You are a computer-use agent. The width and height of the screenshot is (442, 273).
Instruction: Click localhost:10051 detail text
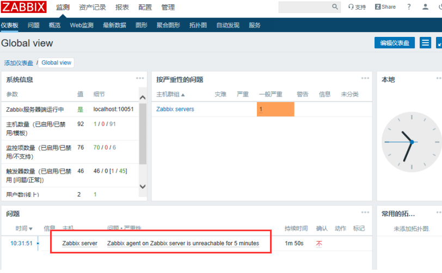click(x=113, y=109)
